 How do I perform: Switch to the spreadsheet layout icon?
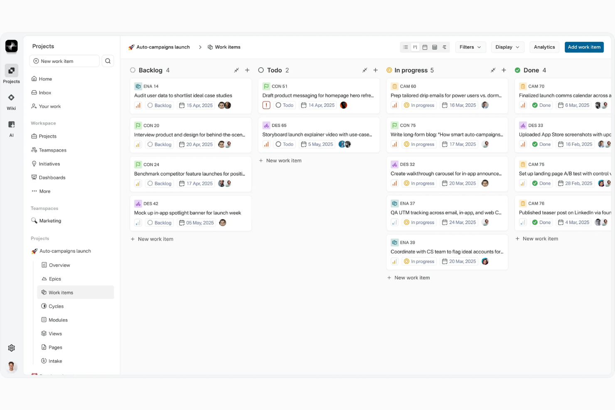coord(435,47)
